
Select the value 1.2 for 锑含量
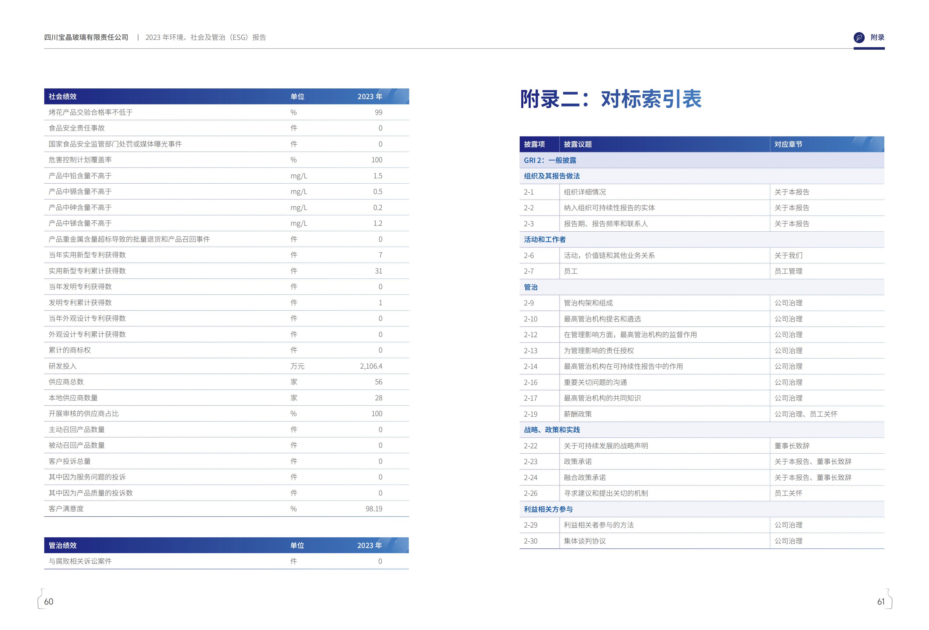pyautogui.click(x=378, y=223)
